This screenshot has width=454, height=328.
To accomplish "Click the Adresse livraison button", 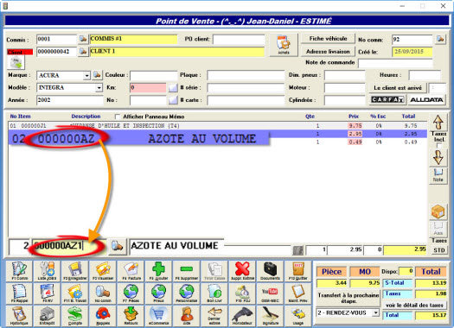I will (x=328, y=52).
